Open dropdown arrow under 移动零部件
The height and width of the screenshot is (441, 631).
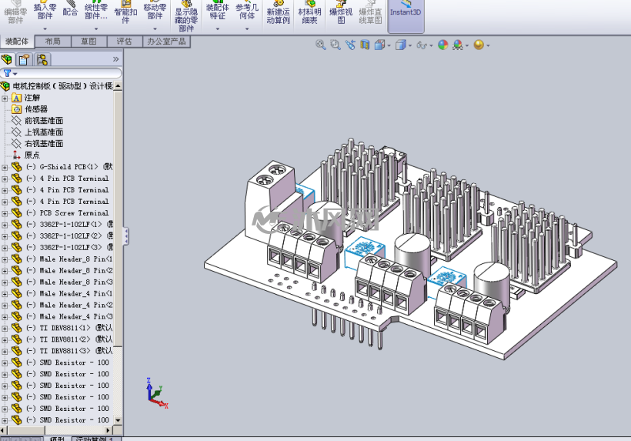(x=155, y=29)
